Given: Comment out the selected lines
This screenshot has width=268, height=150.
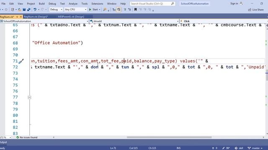Looking at the screenshot, I should [125, 10].
